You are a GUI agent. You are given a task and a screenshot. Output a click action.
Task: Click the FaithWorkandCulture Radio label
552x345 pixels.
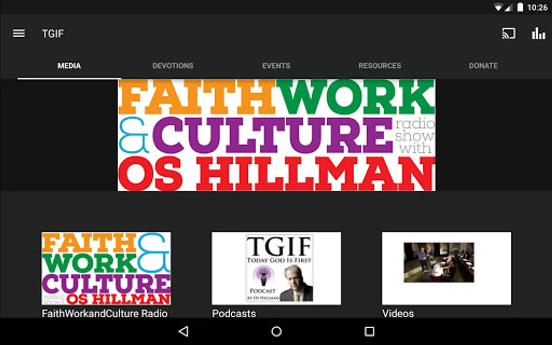[105, 313]
